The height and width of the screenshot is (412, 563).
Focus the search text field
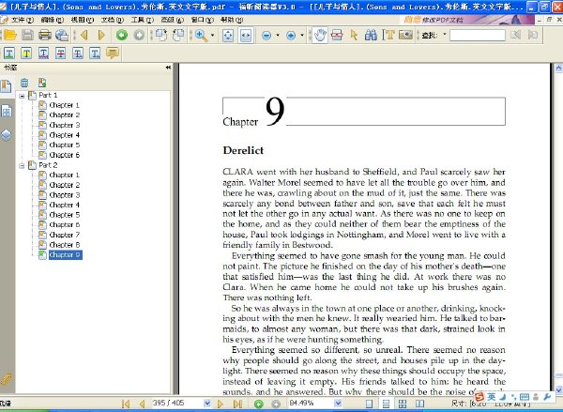[478, 36]
